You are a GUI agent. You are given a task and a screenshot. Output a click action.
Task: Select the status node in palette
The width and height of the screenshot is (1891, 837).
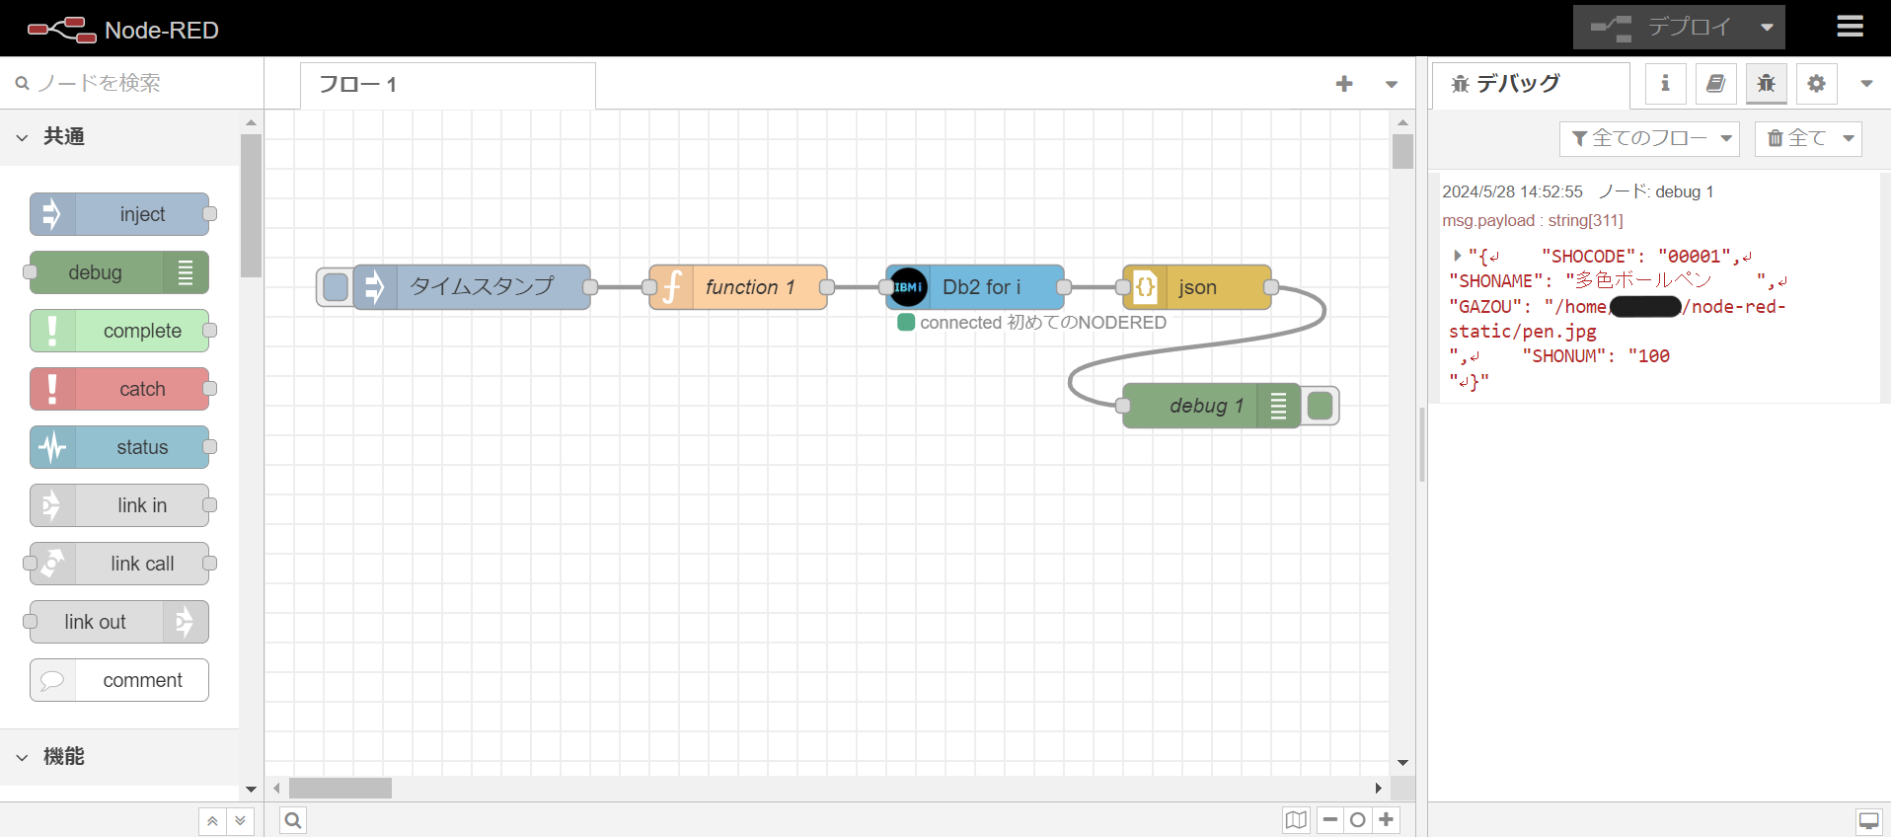point(119,447)
